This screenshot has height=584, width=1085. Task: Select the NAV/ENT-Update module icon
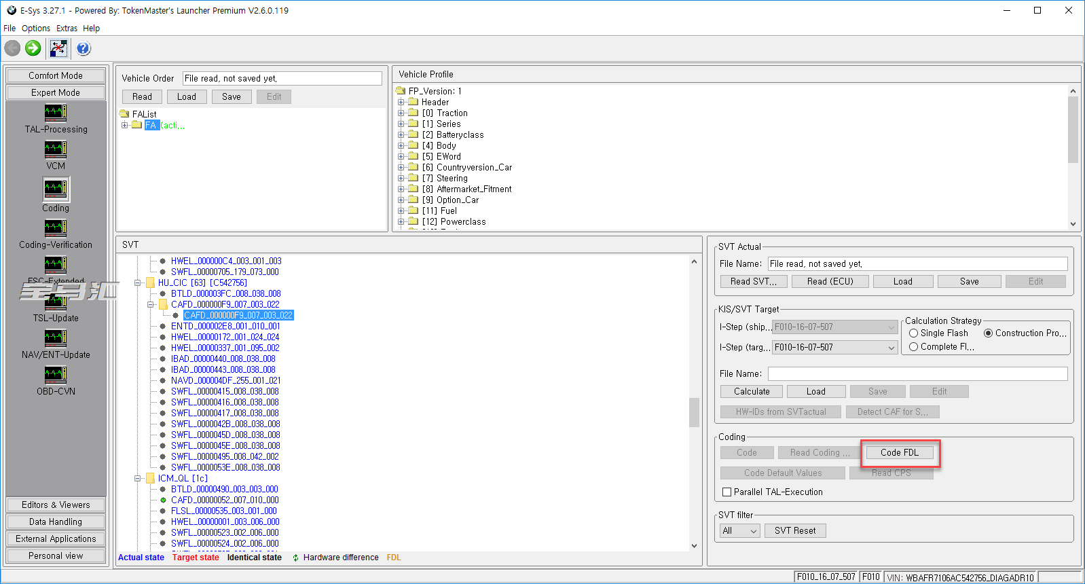(56, 337)
